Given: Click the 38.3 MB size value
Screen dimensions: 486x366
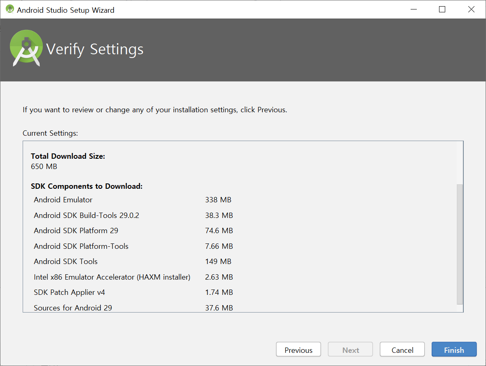Looking at the screenshot, I should pos(219,215).
